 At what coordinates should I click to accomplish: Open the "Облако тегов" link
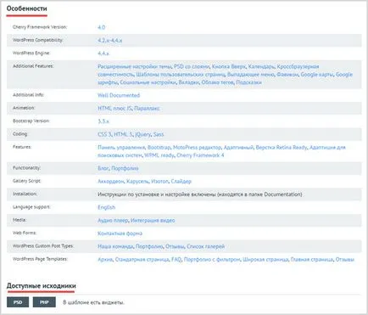click(x=218, y=82)
